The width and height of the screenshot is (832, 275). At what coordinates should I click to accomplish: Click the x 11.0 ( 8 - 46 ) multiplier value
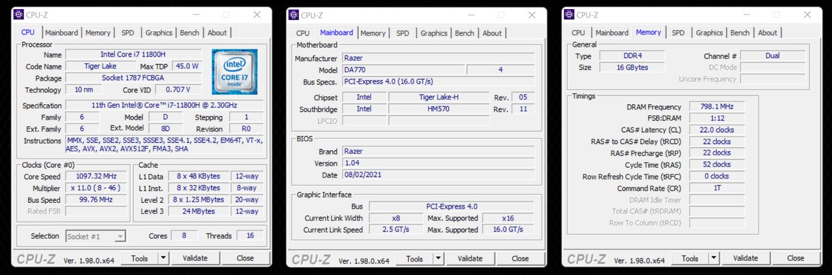[96, 188]
